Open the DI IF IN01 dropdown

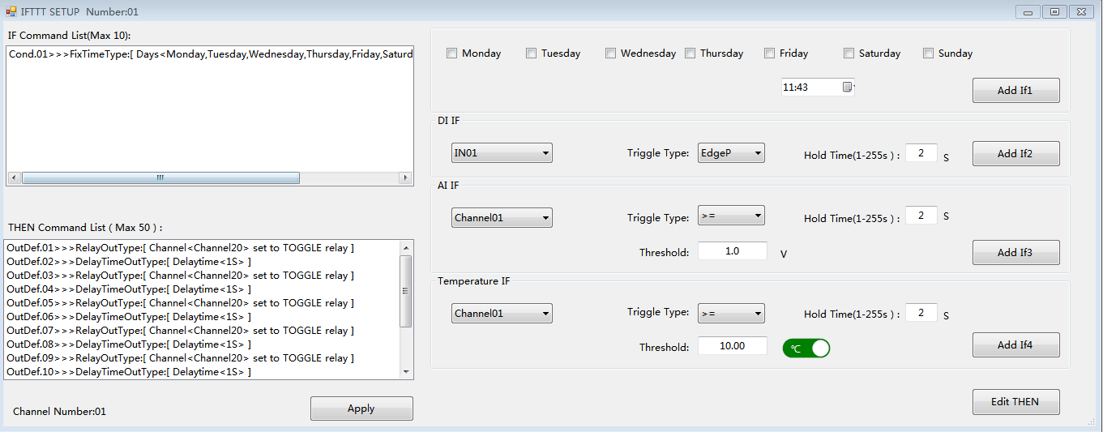point(502,153)
